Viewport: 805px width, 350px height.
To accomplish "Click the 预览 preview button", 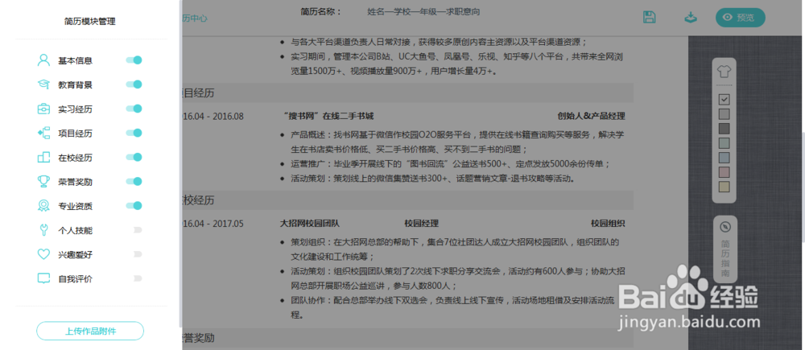I will click(x=741, y=18).
